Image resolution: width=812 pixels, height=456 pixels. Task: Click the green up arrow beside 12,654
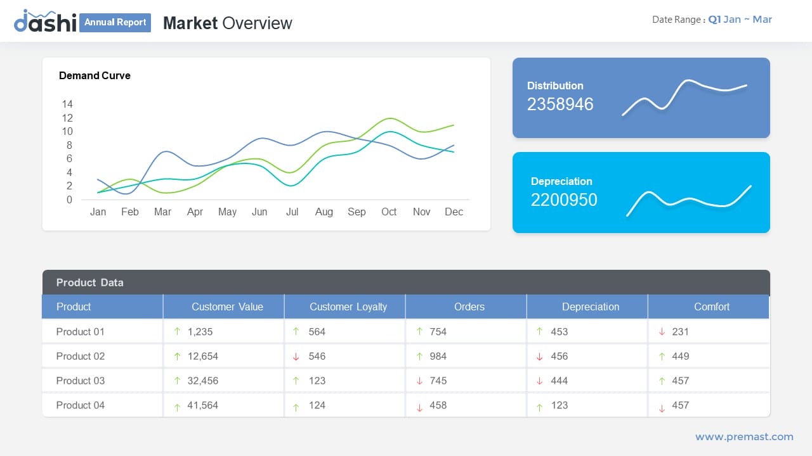pyautogui.click(x=177, y=357)
